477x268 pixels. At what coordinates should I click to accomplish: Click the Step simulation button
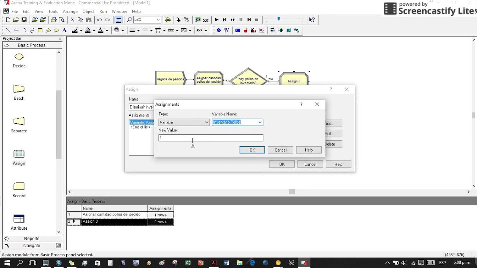tap(225, 20)
